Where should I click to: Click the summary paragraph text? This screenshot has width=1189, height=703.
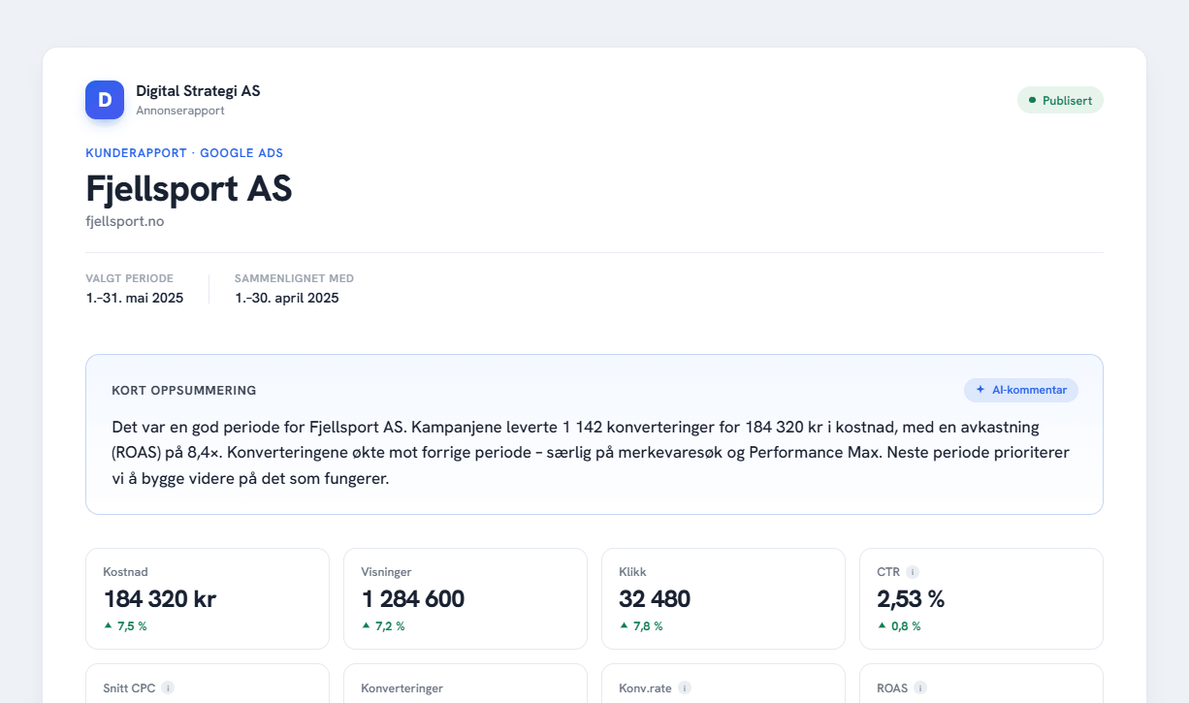(591, 453)
